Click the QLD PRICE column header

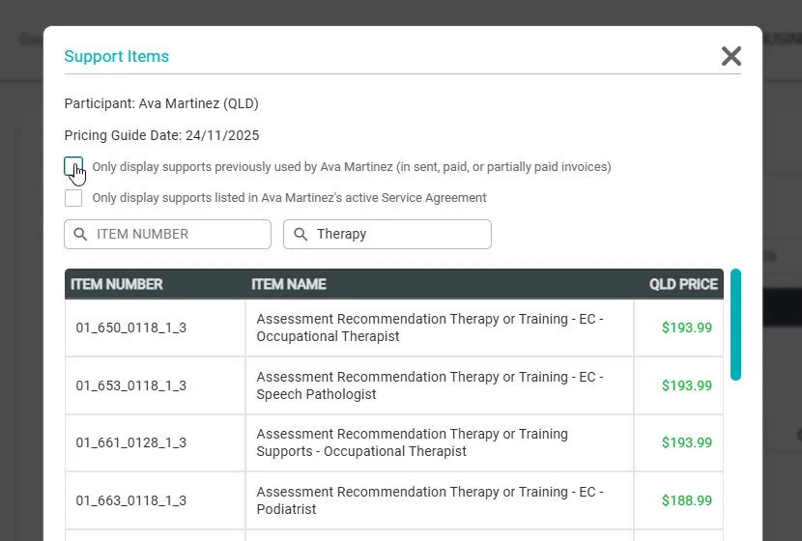pos(683,284)
